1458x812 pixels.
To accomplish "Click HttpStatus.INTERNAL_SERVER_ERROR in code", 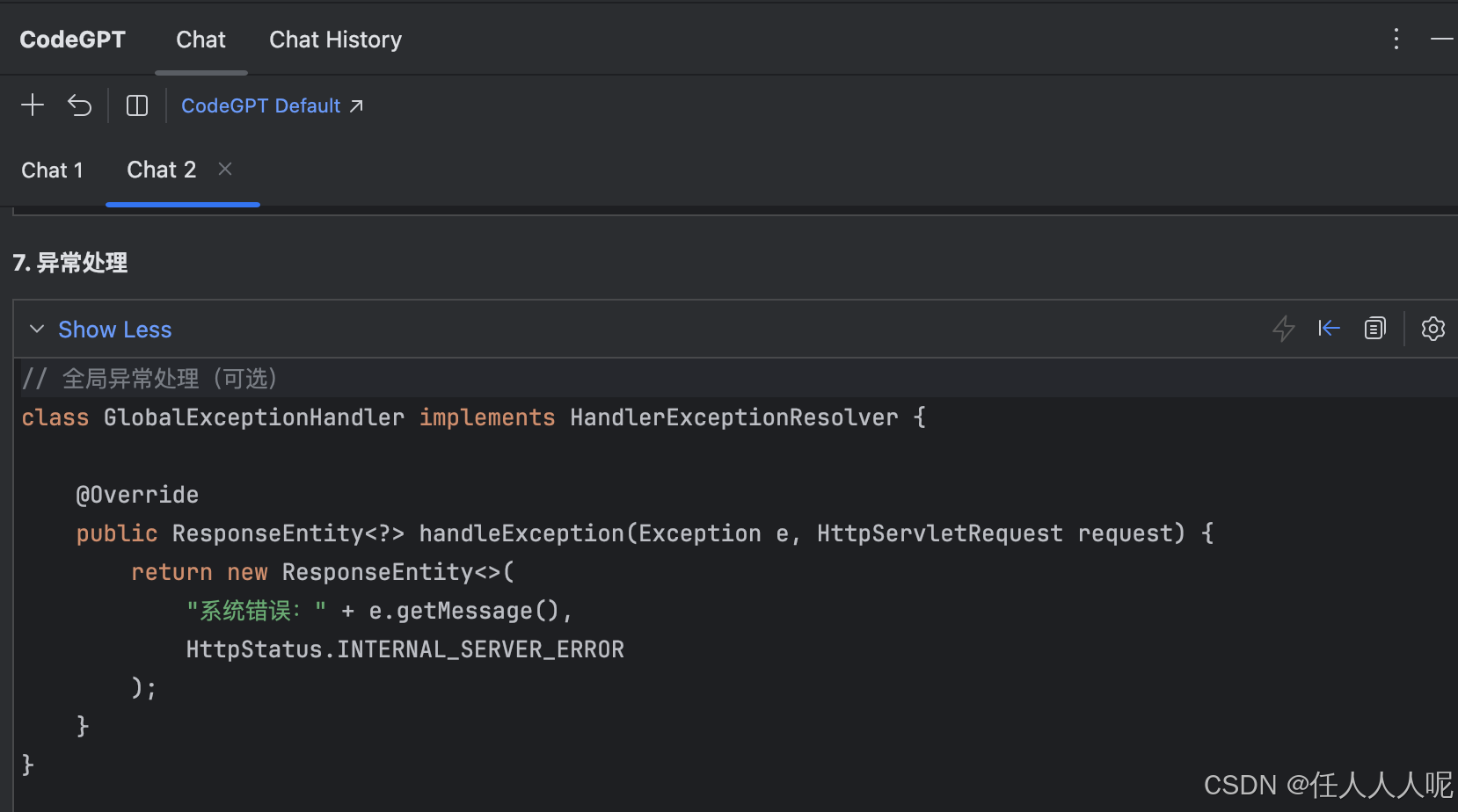I will pos(405,649).
